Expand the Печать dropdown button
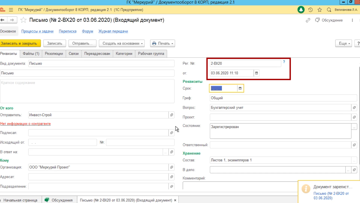360x203 pixels. coord(163,43)
